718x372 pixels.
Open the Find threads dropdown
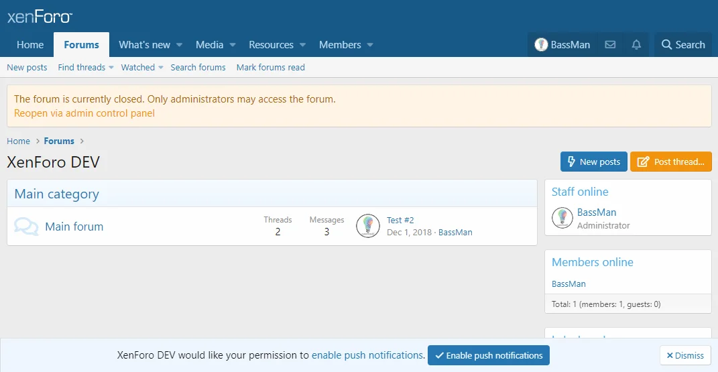pos(85,67)
